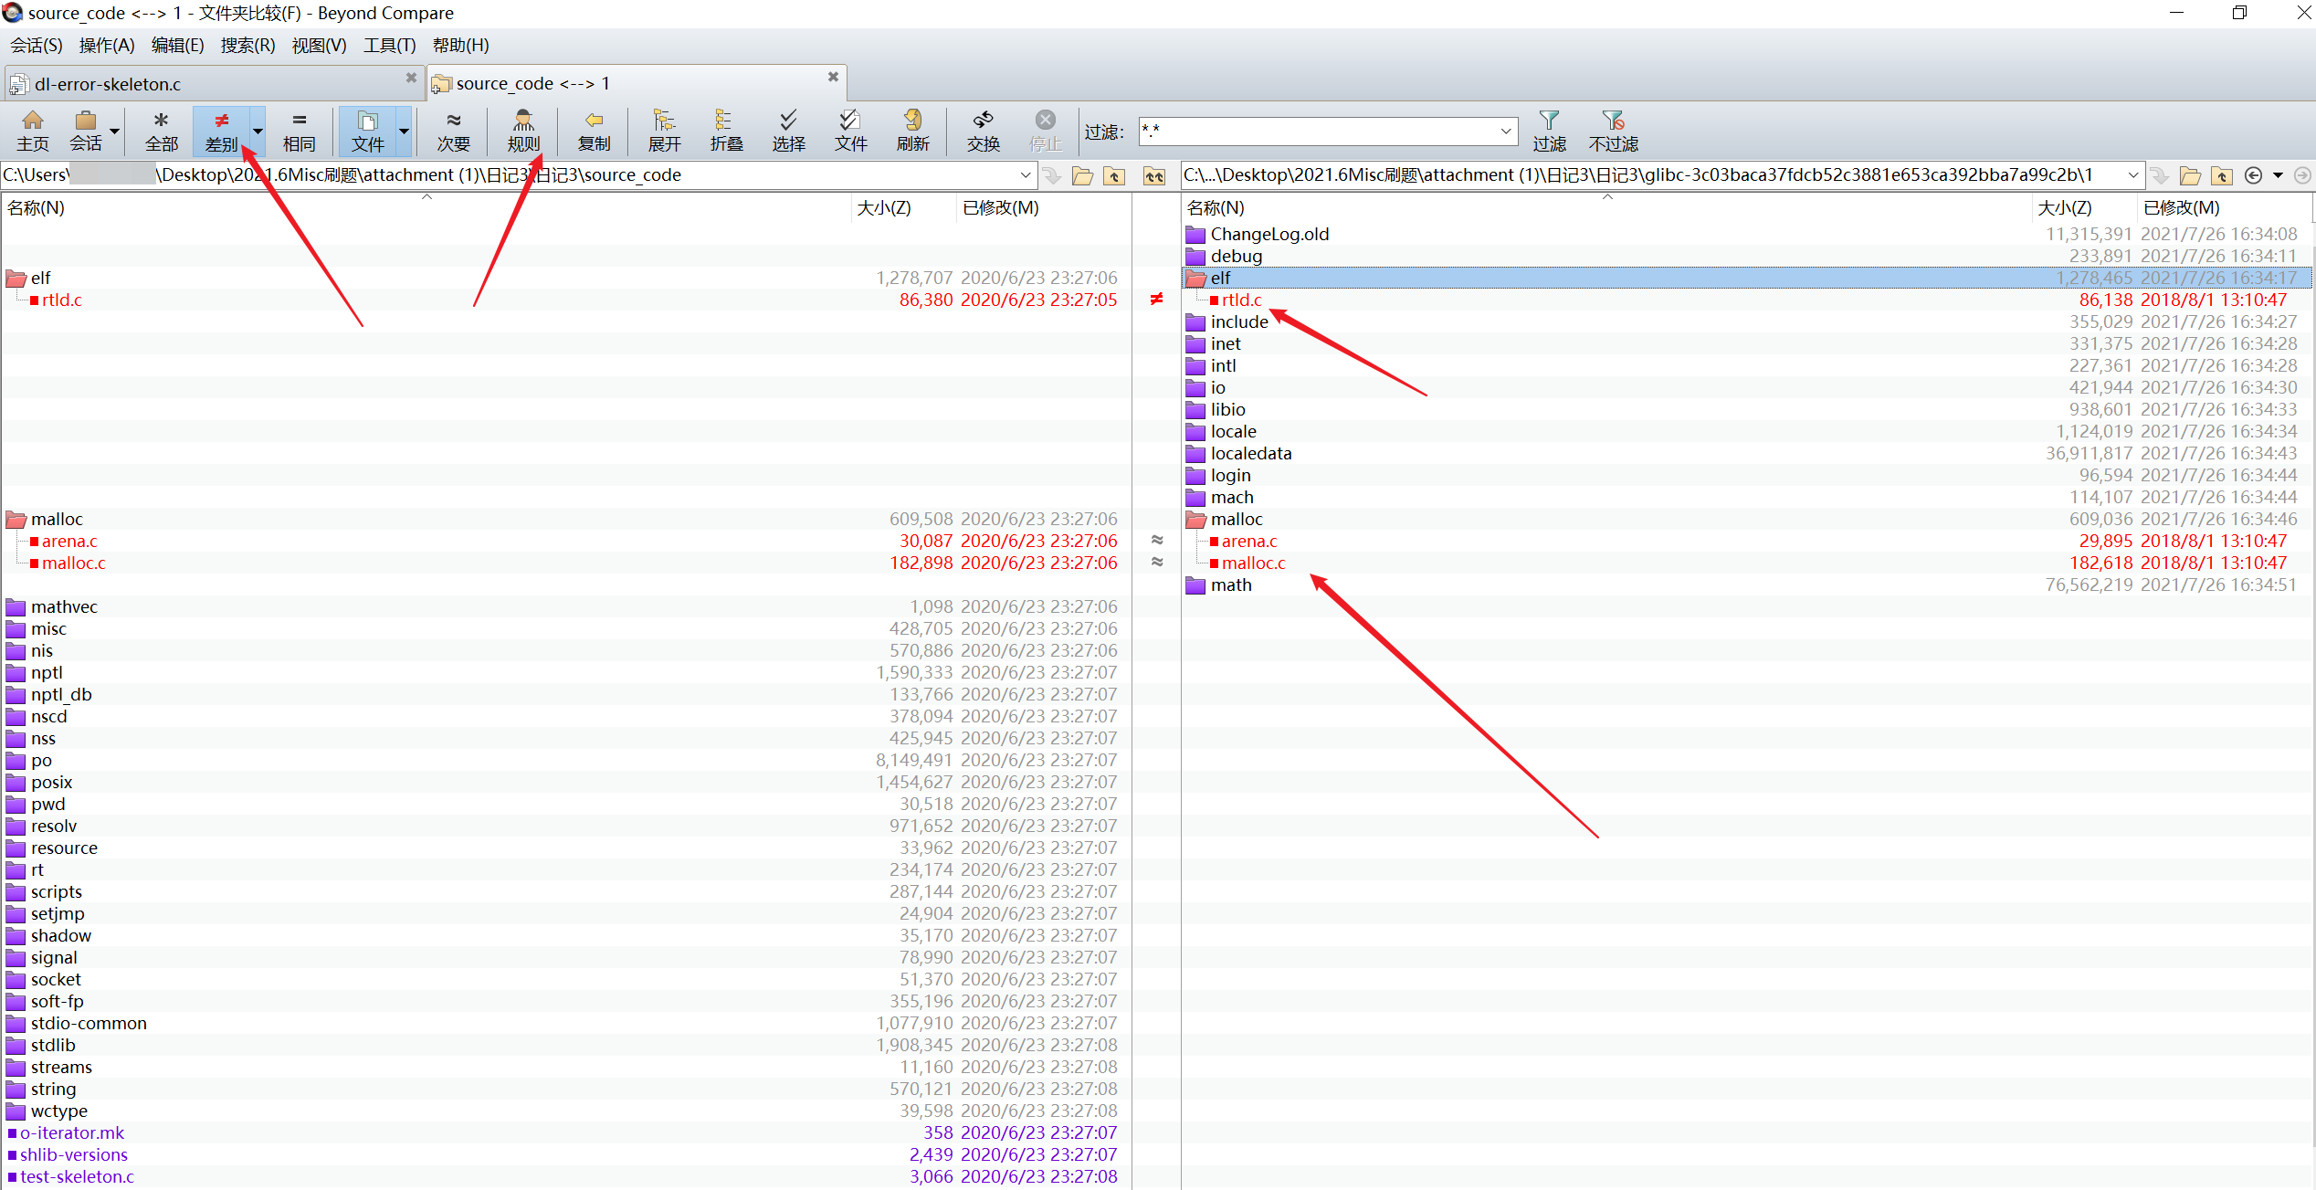Go up one level on right side
Screen dimensions: 2316x1190
(2221, 175)
